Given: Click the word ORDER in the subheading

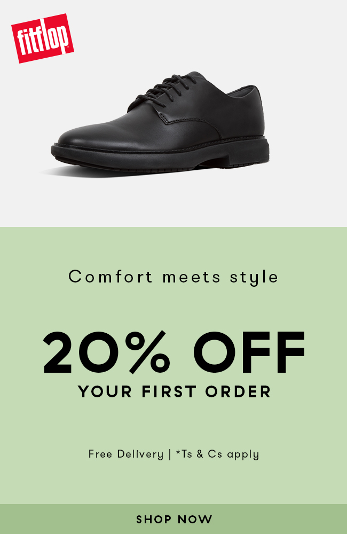Looking at the screenshot, I should [238, 391].
